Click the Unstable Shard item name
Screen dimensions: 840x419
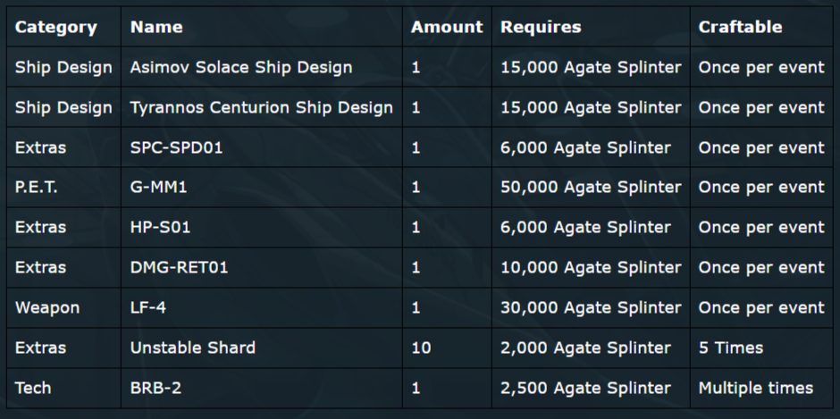pos(193,348)
